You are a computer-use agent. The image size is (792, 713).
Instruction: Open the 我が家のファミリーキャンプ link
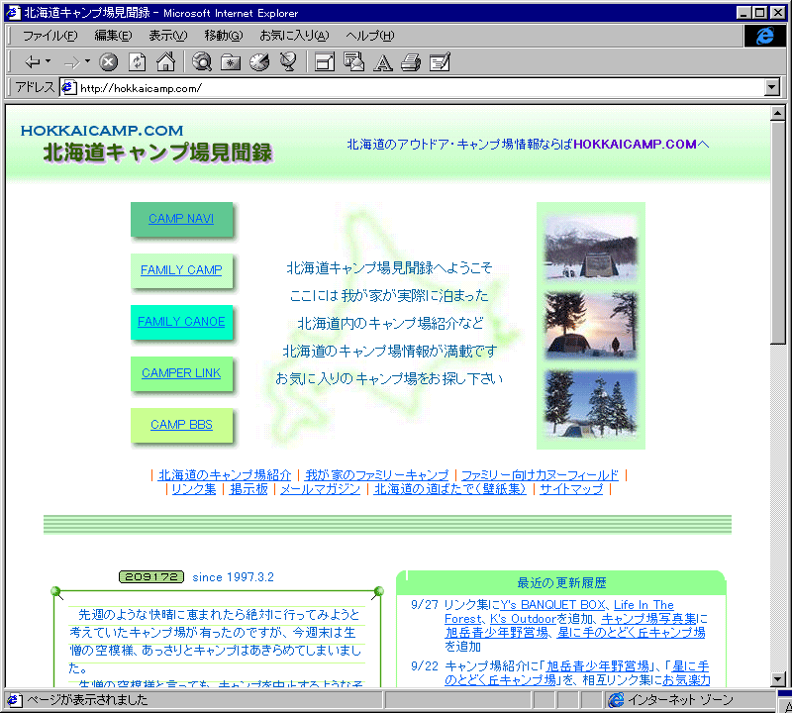click(x=376, y=475)
